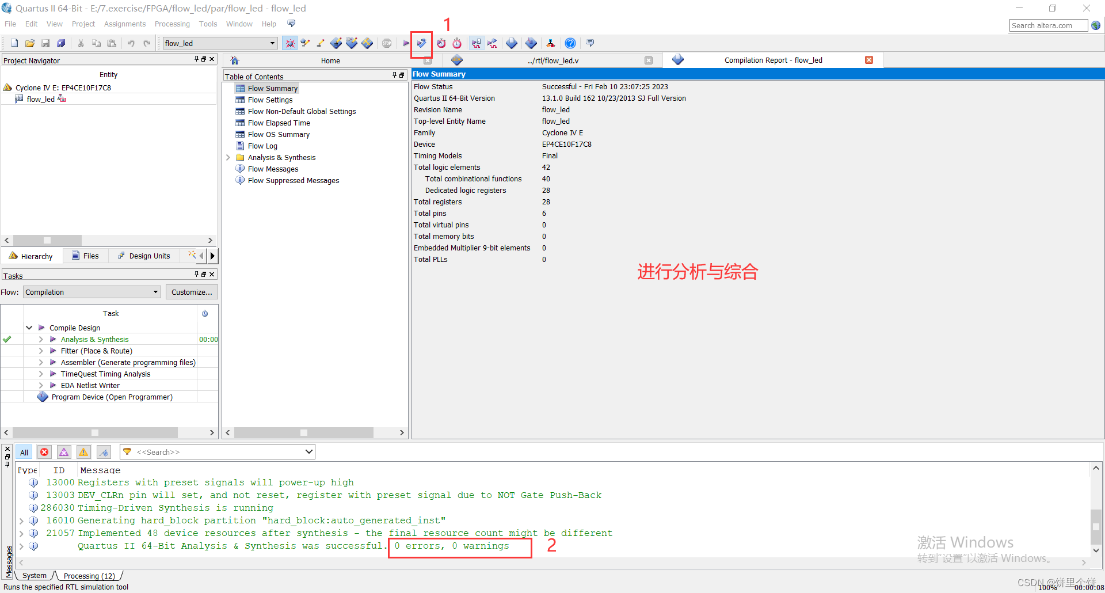Switch to the Design Units tab
Screen dimensions: 1105x593
coord(144,256)
